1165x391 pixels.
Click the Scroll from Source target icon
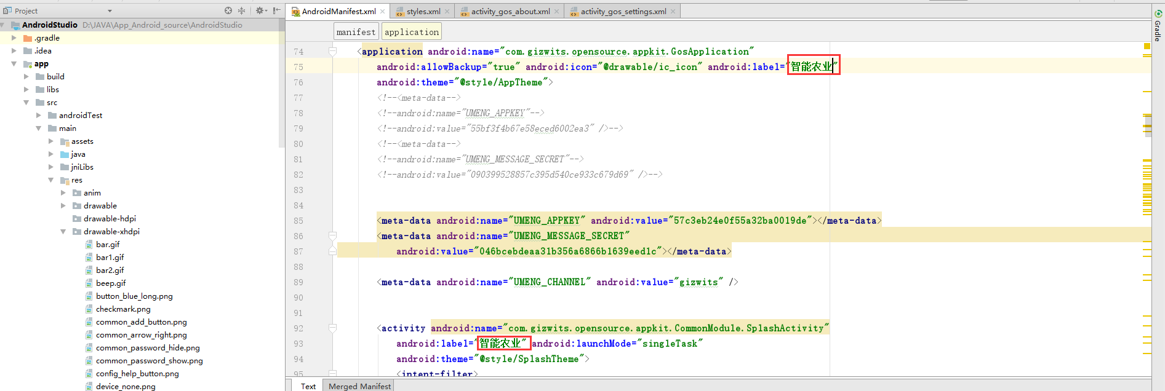[x=228, y=10]
